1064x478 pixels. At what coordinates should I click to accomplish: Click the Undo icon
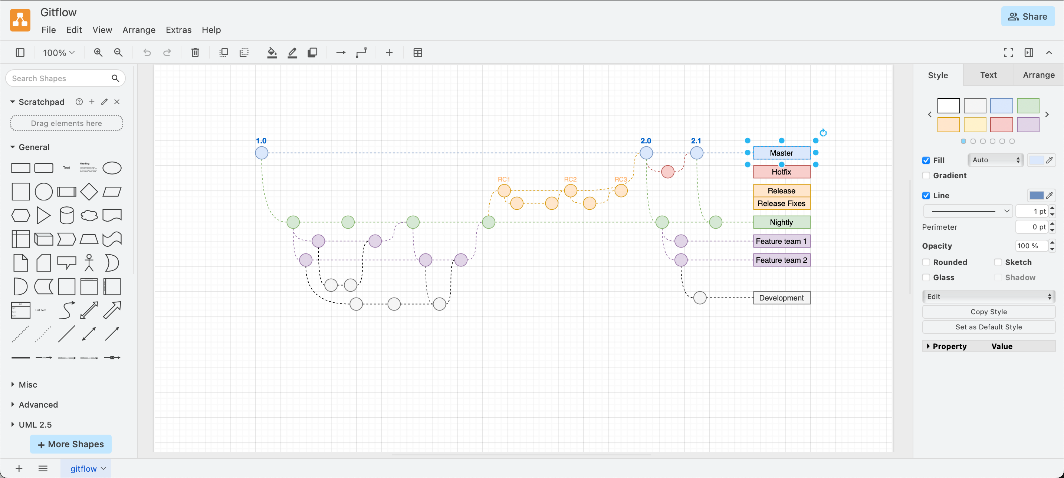tap(147, 52)
